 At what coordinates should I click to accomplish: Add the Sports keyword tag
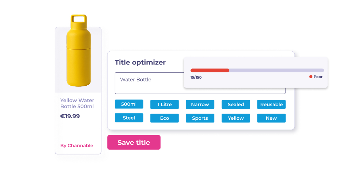(x=200, y=118)
